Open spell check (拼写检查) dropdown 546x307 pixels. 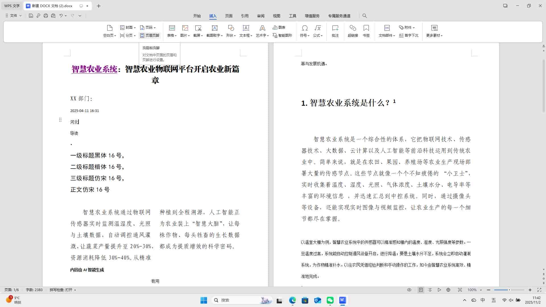tap(63, 290)
